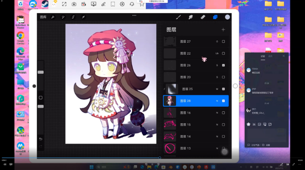Screen dimensions: 305x170
Task: Click the fullscreen expand icon in top toolbar
Action: tap(64, 4)
